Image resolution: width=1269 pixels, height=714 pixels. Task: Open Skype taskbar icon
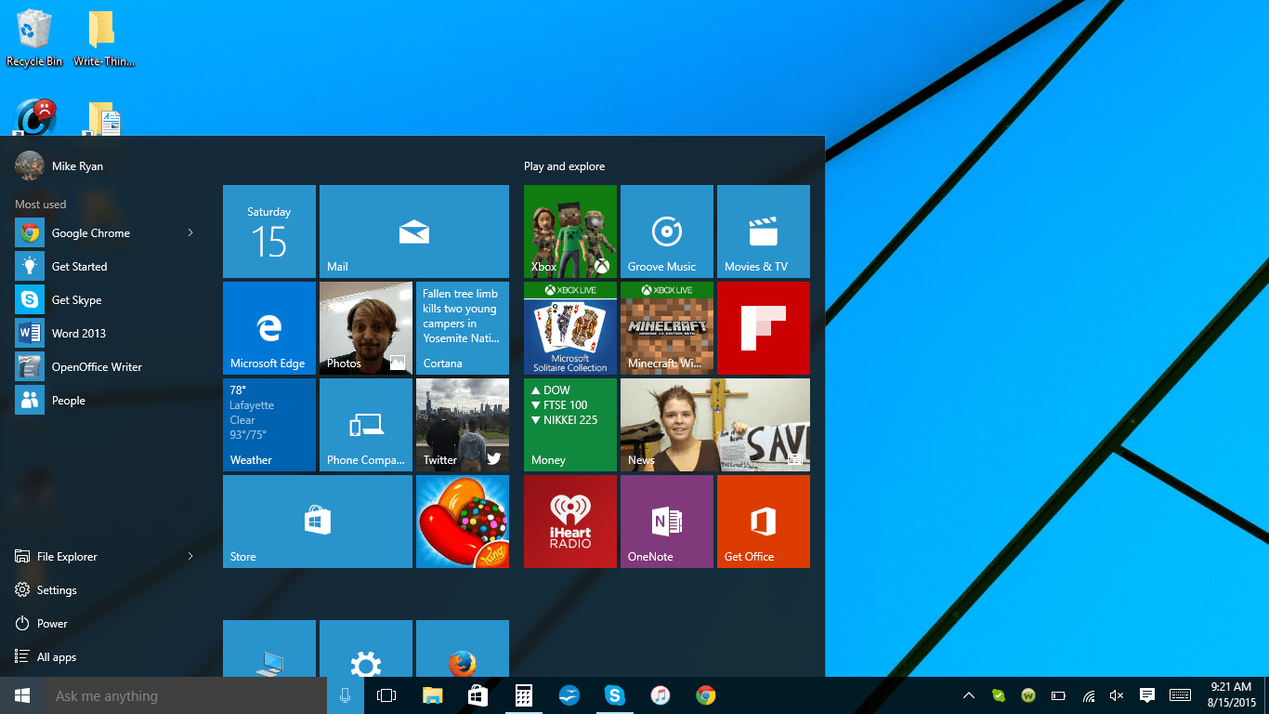click(614, 695)
